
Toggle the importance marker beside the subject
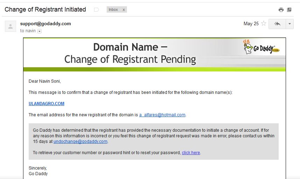(96, 10)
